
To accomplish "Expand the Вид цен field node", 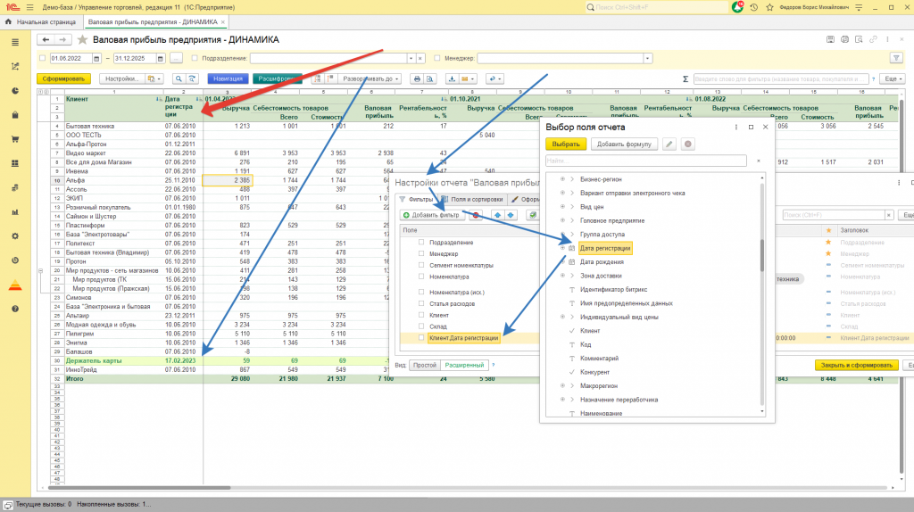I will [562, 207].
